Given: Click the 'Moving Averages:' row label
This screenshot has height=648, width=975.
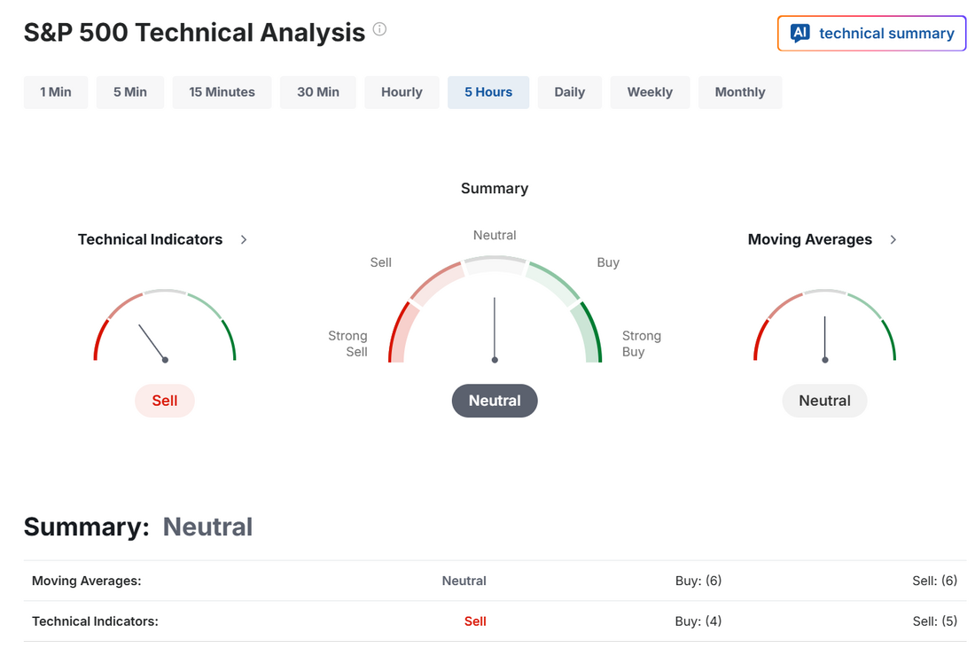Looking at the screenshot, I should point(87,581).
